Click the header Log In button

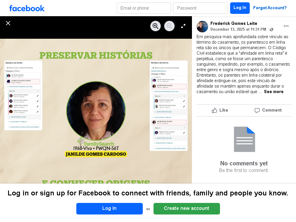(x=240, y=8)
